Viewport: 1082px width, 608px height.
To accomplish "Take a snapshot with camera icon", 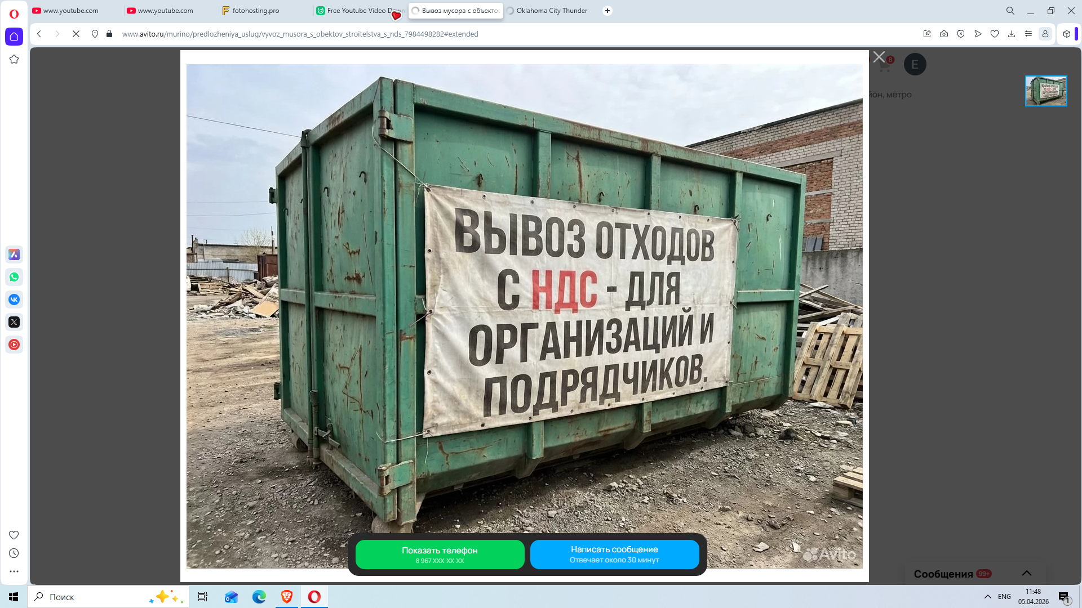I will tap(944, 34).
